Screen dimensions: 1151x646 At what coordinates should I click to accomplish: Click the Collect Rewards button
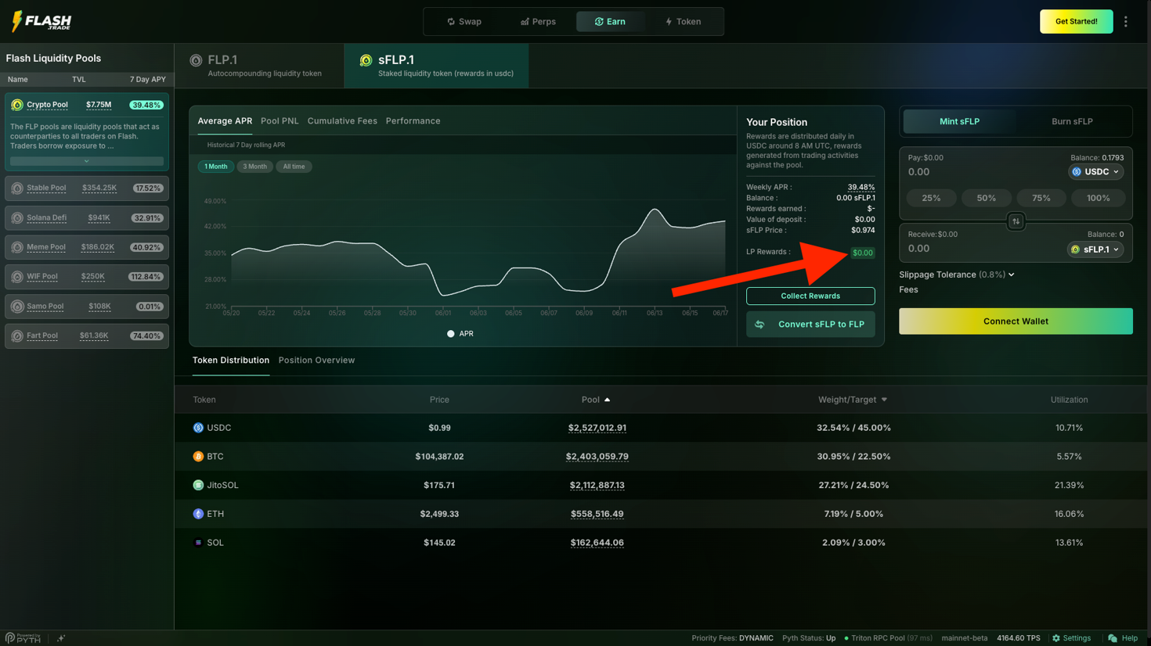(x=810, y=296)
